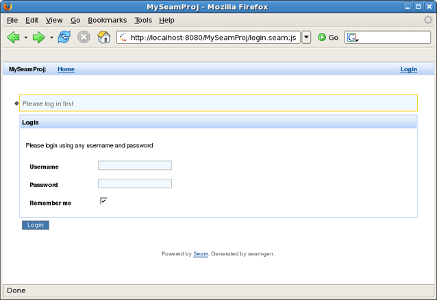This screenshot has height=300, width=437.
Task: Click the Login panel header
Action: click(x=218, y=123)
